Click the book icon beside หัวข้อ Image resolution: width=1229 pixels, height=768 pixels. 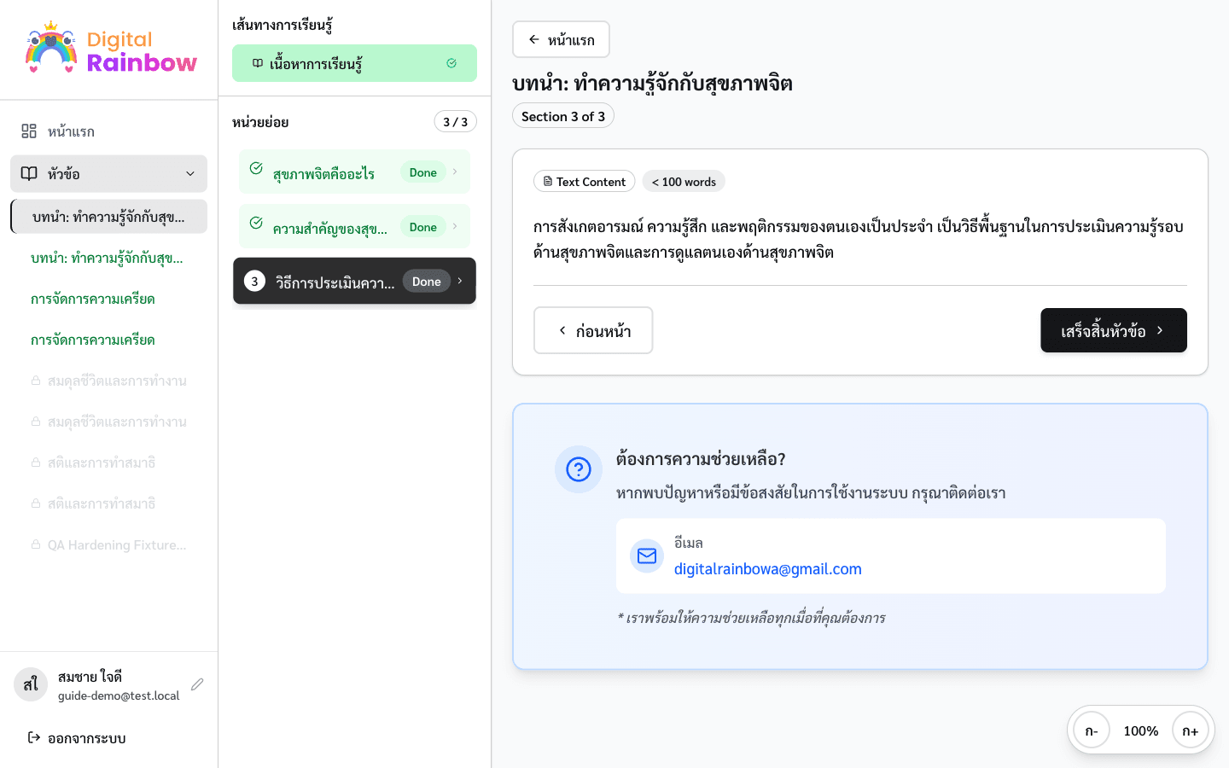pos(29,174)
